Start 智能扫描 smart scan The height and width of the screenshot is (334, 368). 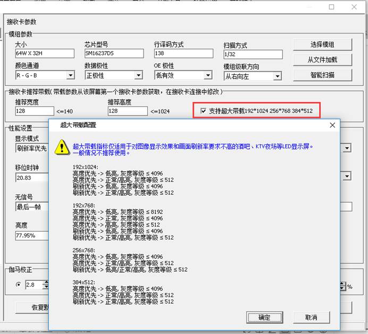point(322,75)
